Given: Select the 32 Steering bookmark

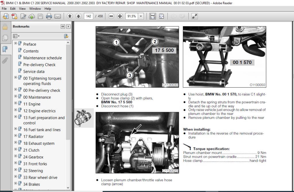Looking at the screenshot, I should [33, 171].
